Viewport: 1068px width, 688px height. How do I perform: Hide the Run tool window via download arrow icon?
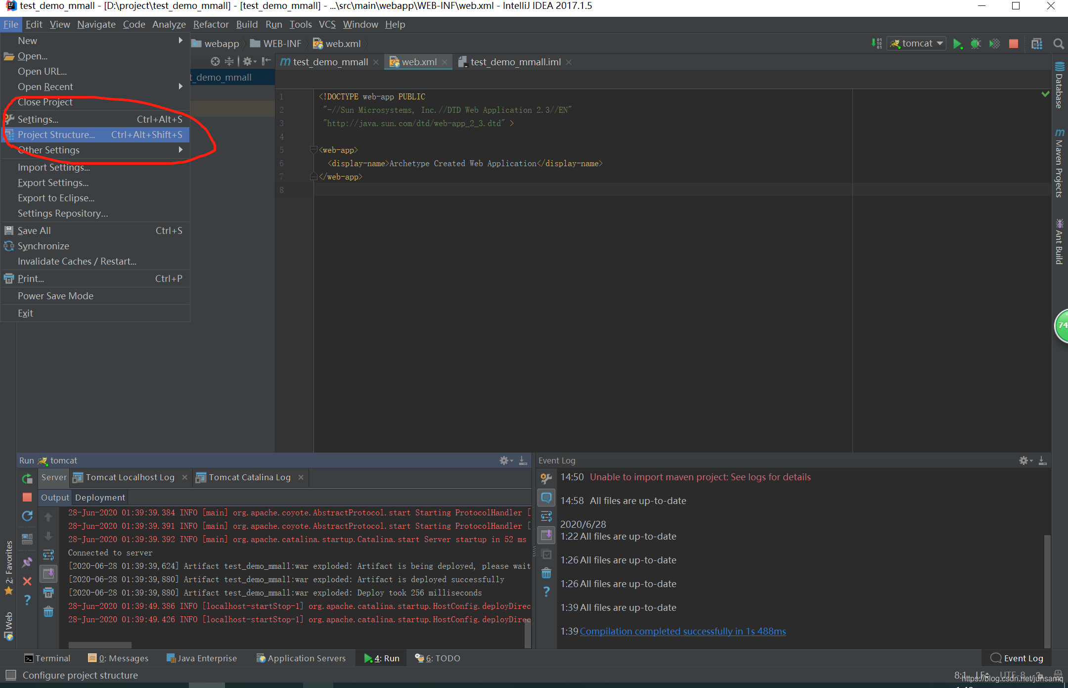click(523, 460)
